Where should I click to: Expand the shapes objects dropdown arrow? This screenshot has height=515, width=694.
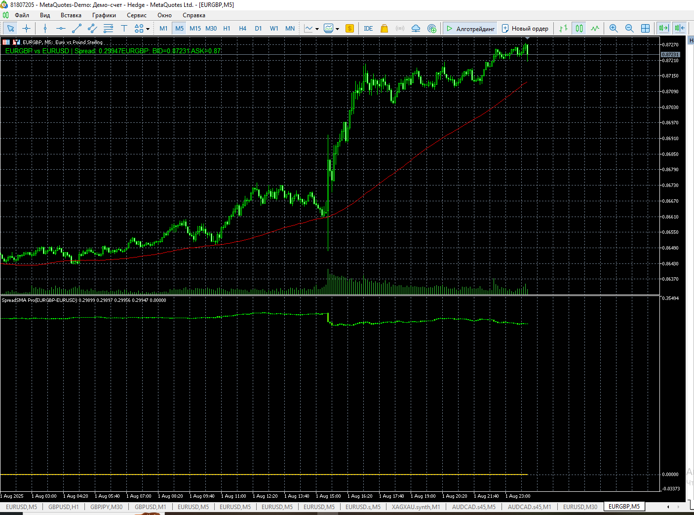pyautogui.click(x=148, y=29)
